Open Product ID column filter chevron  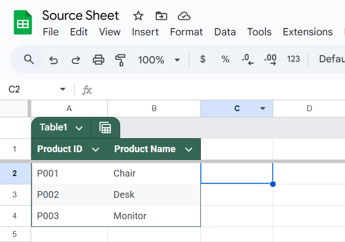click(x=95, y=150)
